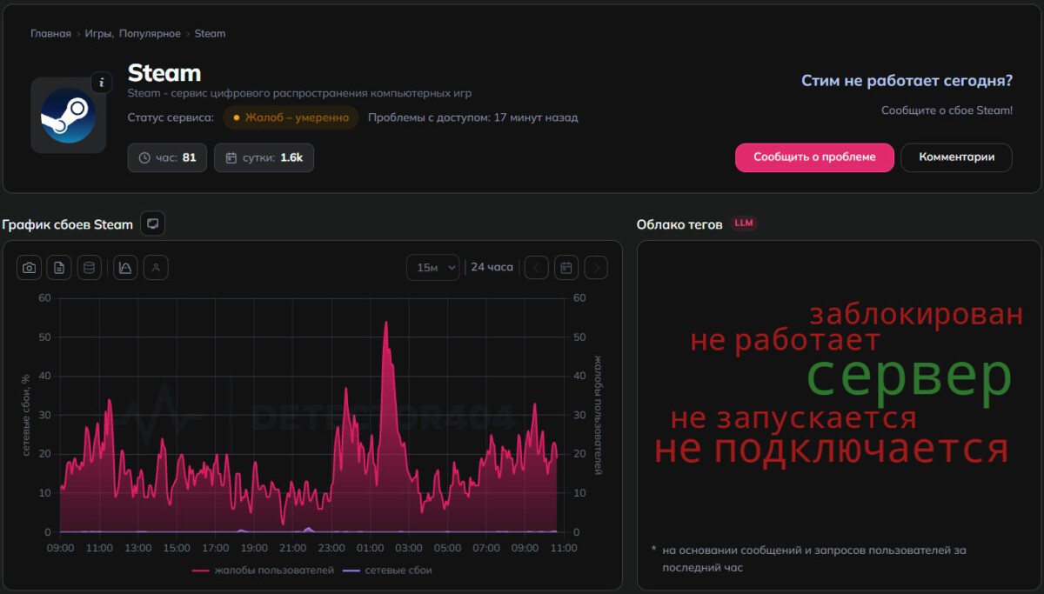Image resolution: width=1044 pixels, height=594 pixels.
Task: Click the database stack icon above chart
Action: pos(88,268)
